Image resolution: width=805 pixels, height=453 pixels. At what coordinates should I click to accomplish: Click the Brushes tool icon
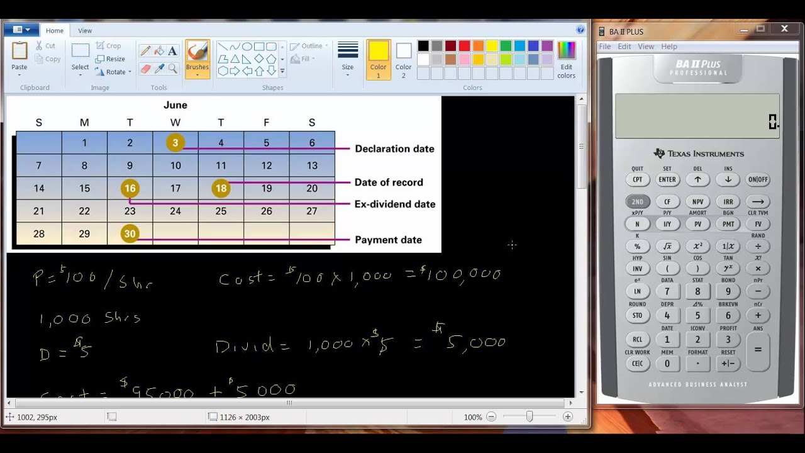click(197, 52)
